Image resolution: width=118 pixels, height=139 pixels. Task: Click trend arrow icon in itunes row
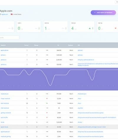pyautogui.click(x=47, y=122)
